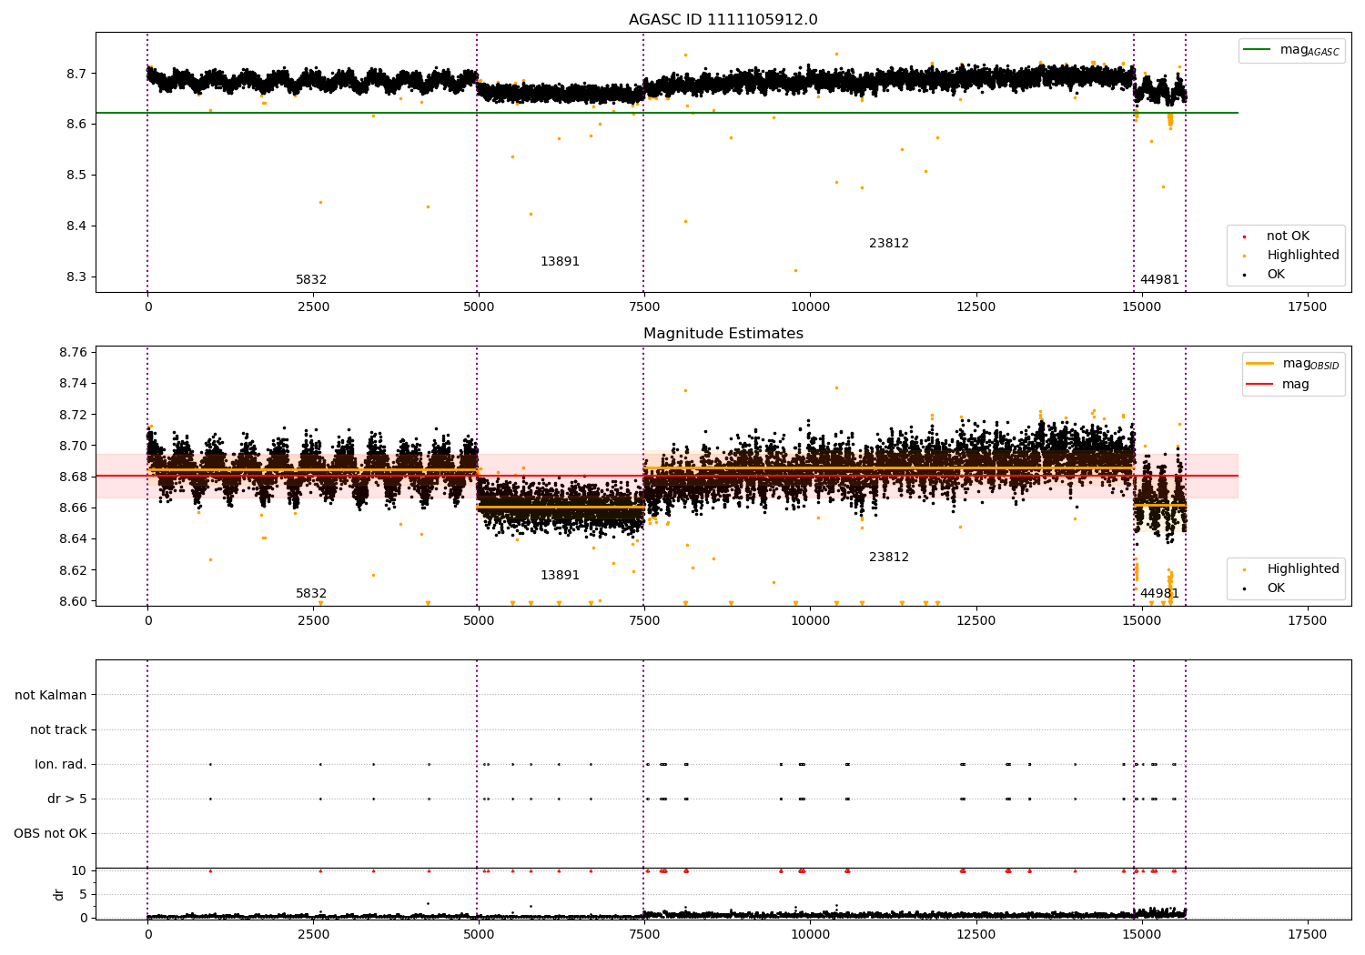The width and height of the screenshot is (1365, 955).
Task: Click the 44981 annotation in the top plot
Action: point(1159,280)
